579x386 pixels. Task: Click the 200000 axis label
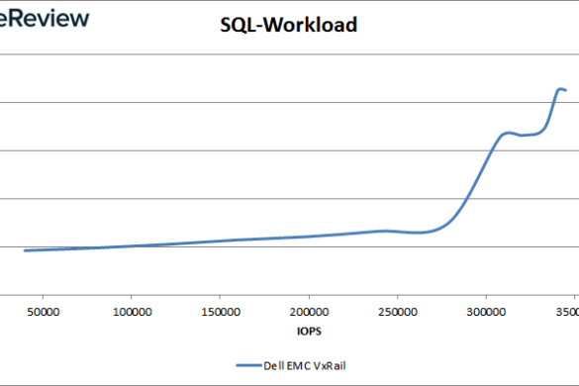(310, 312)
